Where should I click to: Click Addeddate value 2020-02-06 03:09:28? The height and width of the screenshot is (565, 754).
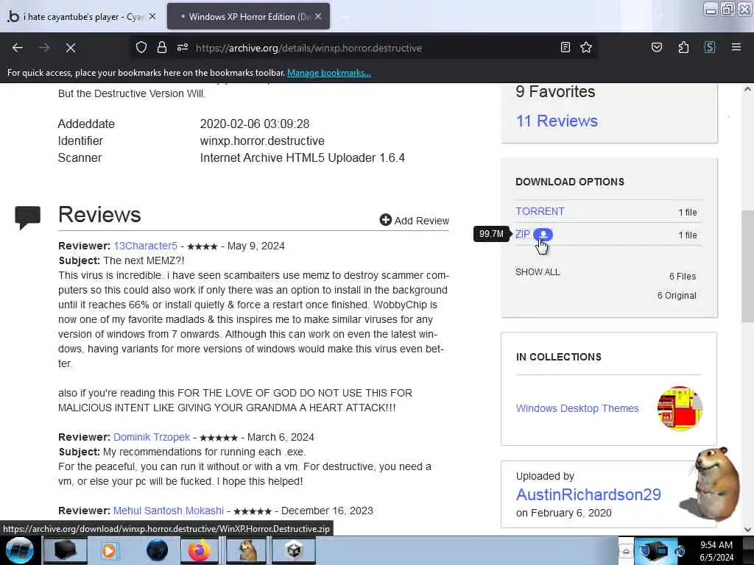(x=254, y=124)
